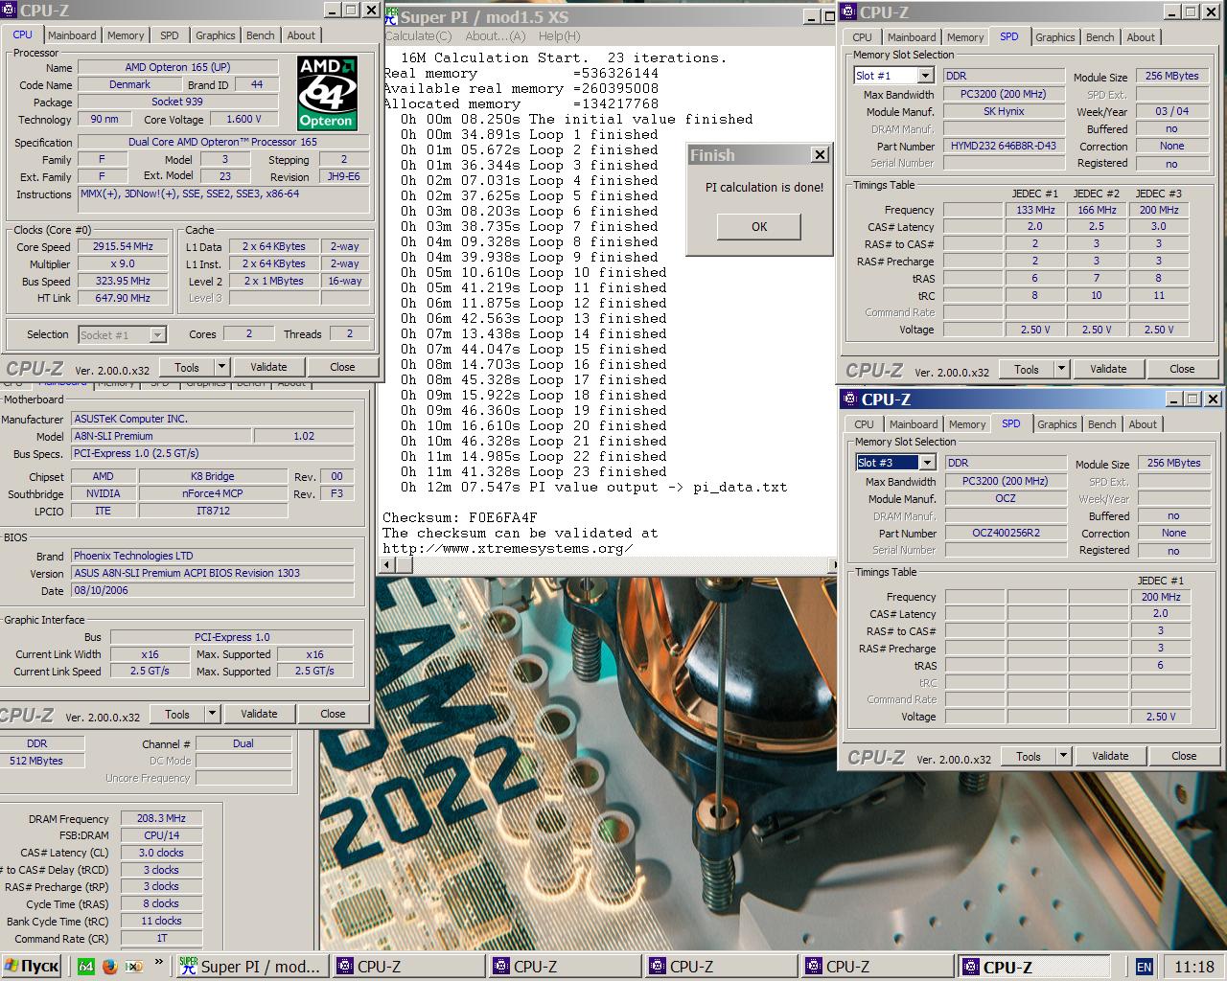Open Help(H) menu in Super PI
The height and width of the screenshot is (981, 1227).
[559, 36]
